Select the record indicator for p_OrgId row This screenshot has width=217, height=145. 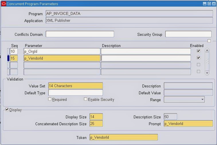click(x=8, y=51)
